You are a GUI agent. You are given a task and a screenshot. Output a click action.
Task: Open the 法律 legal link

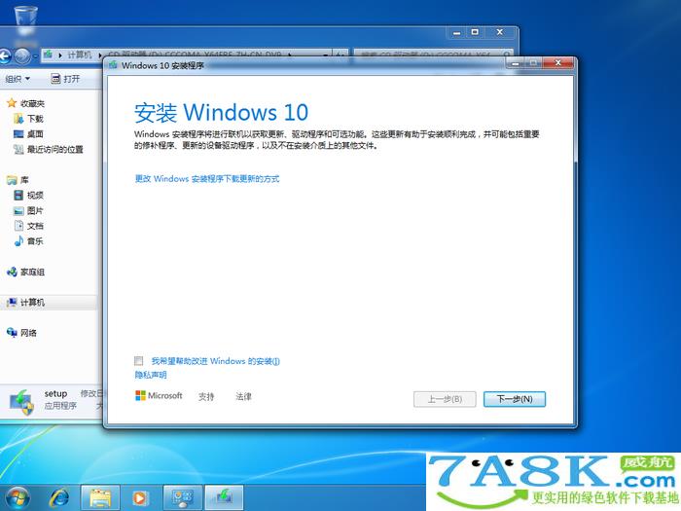click(x=243, y=396)
